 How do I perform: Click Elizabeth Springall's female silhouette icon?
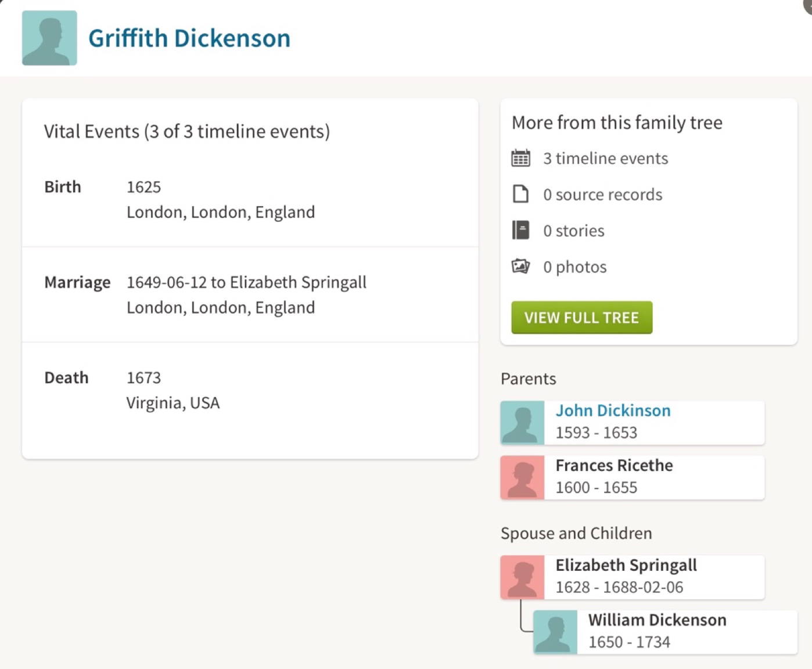[523, 577]
